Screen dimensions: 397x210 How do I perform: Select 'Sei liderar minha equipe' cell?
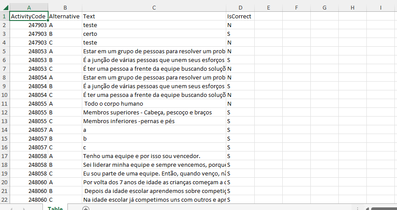154,165
